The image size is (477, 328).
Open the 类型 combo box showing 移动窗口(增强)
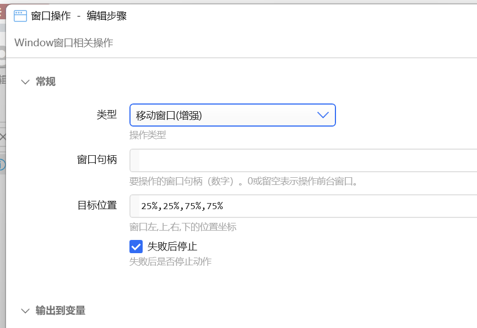point(232,115)
